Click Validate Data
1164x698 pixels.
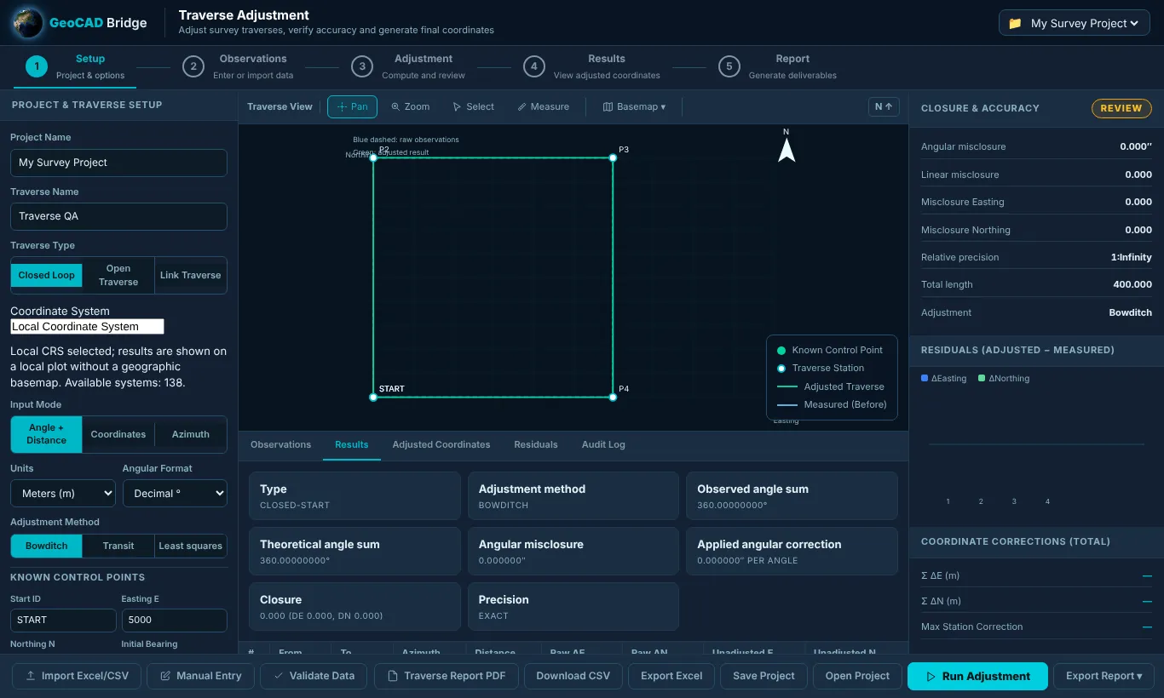point(314,676)
